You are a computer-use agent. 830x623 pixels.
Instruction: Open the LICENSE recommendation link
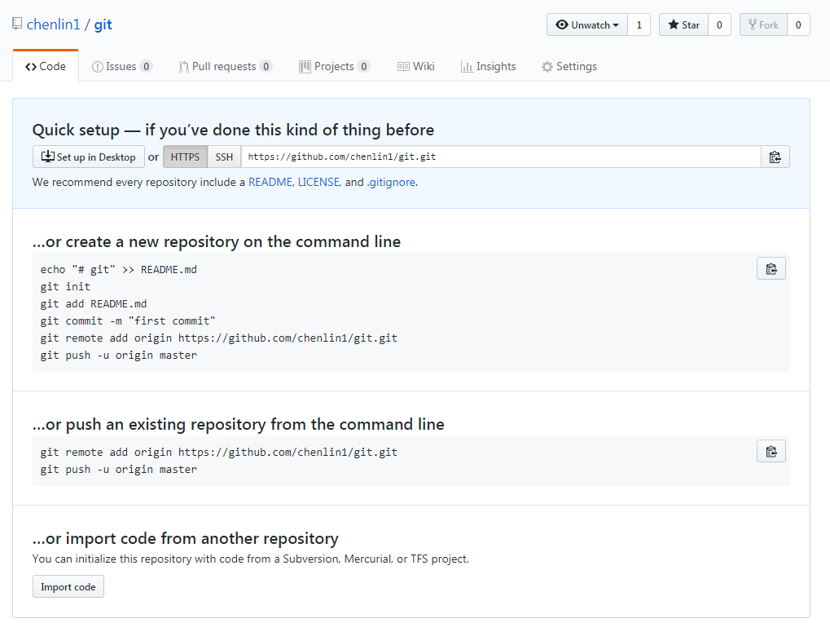[x=318, y=182]
